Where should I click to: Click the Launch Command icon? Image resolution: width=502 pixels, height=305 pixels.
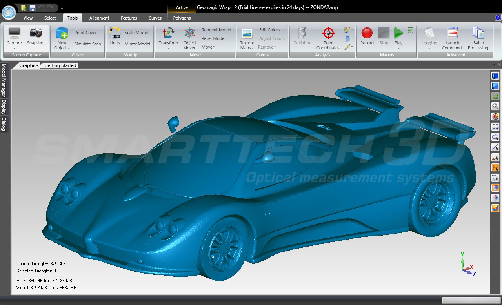pyautogui.click(x=452, y=38)
